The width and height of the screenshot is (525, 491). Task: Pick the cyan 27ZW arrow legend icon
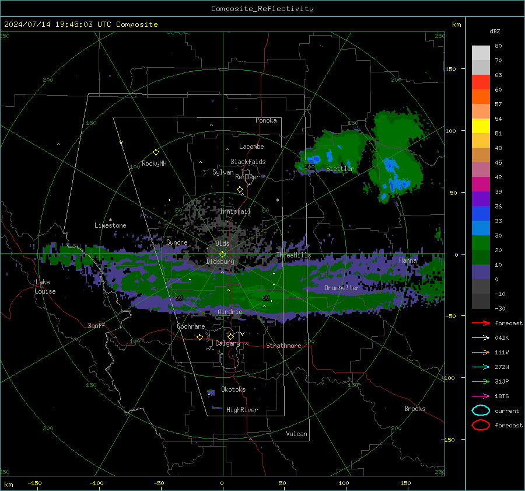(481, 367)
